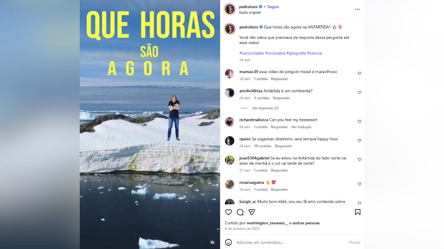The width and height of the screenshot is (444, 249).
Task: Follow pedroloos via Seguir
Action: click(273, 7)
